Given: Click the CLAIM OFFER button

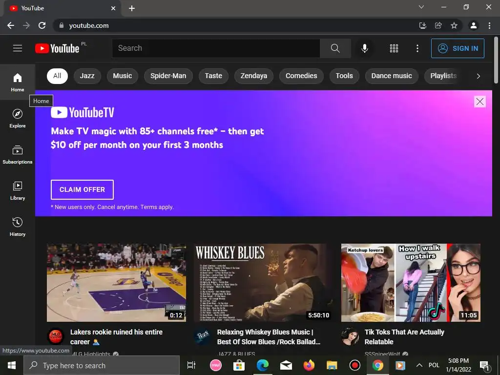Looking at the screenshot, I should (82, 189).
